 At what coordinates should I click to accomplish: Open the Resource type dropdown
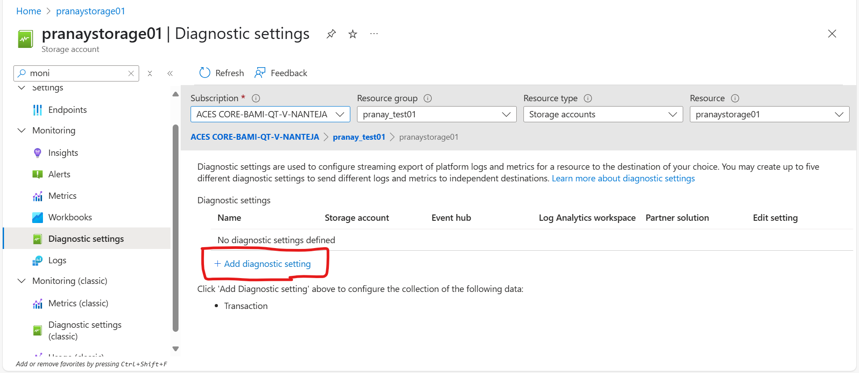tap(603, 114)
